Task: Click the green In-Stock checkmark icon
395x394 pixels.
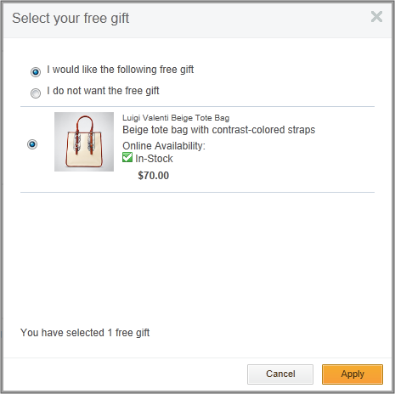Action: pos(127,157)
